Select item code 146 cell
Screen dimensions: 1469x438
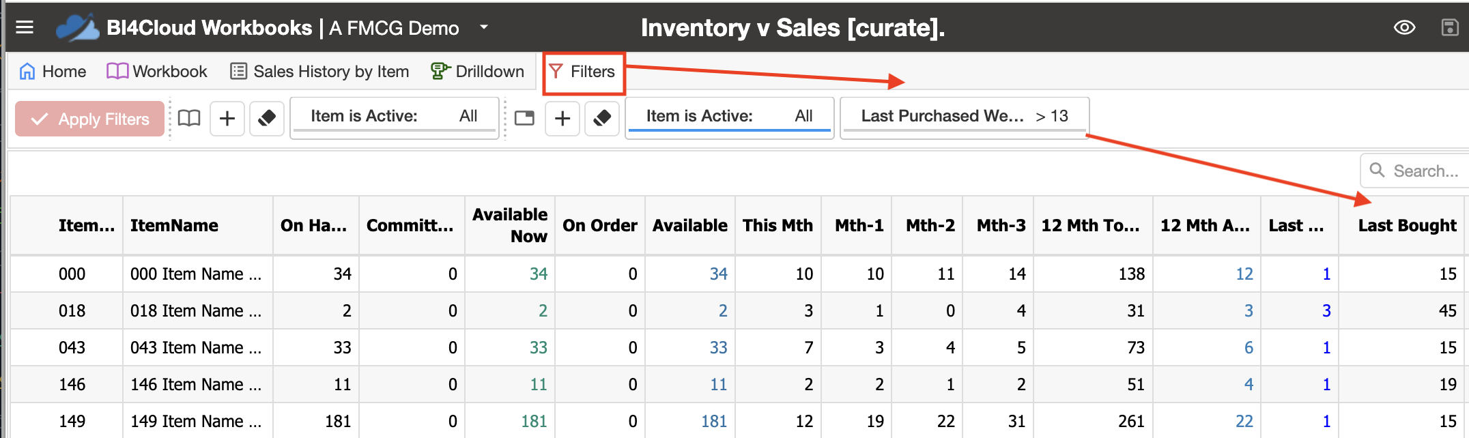67,385
